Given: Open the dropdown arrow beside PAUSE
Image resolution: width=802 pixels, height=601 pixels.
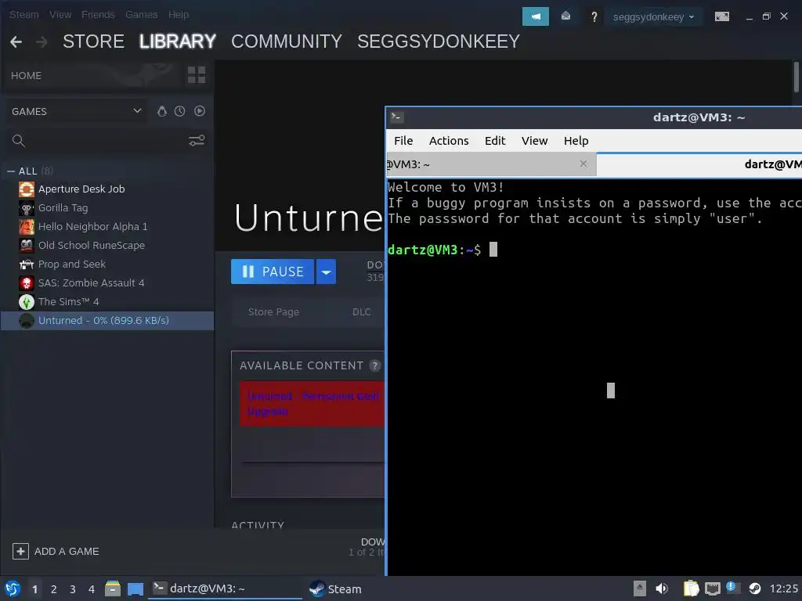Looking at the screenshot, I should pos(326,272).
